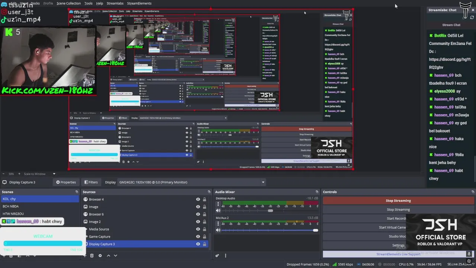Viewport: 476px width, 268px height.
Task: Open Desktop Audio options menu dots
Action: click(218, 204)
